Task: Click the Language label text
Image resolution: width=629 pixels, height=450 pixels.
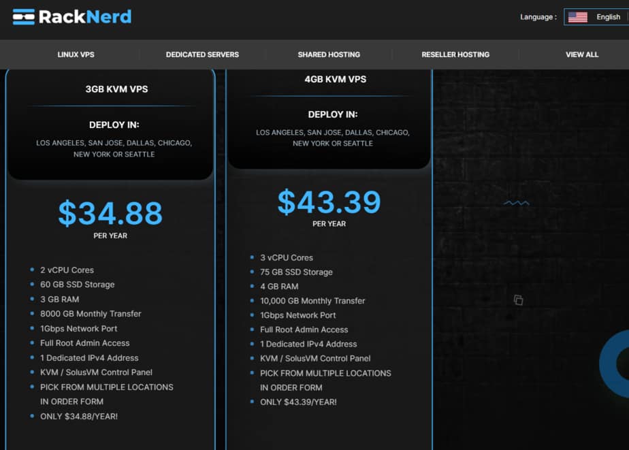Action: tap(538, 17)
